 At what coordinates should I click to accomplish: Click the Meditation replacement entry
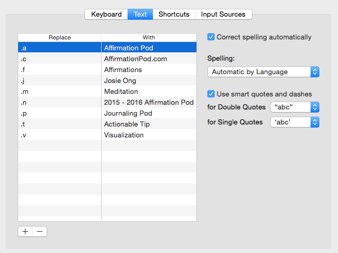pos(149,91)
